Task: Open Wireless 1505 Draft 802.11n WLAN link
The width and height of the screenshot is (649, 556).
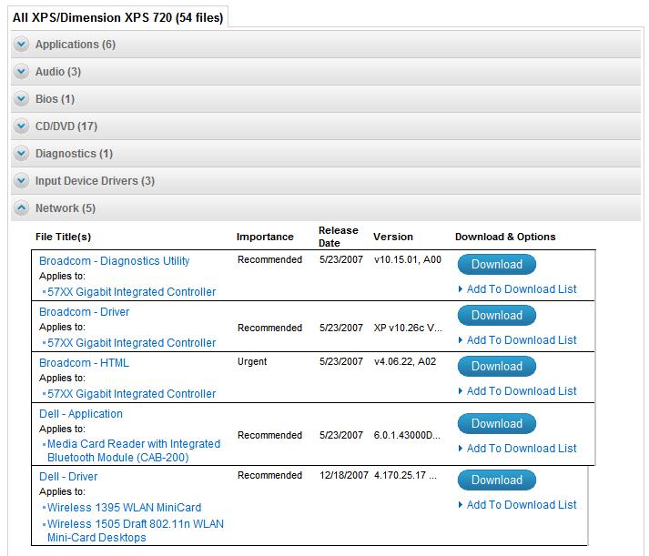Action: (136, 531)
